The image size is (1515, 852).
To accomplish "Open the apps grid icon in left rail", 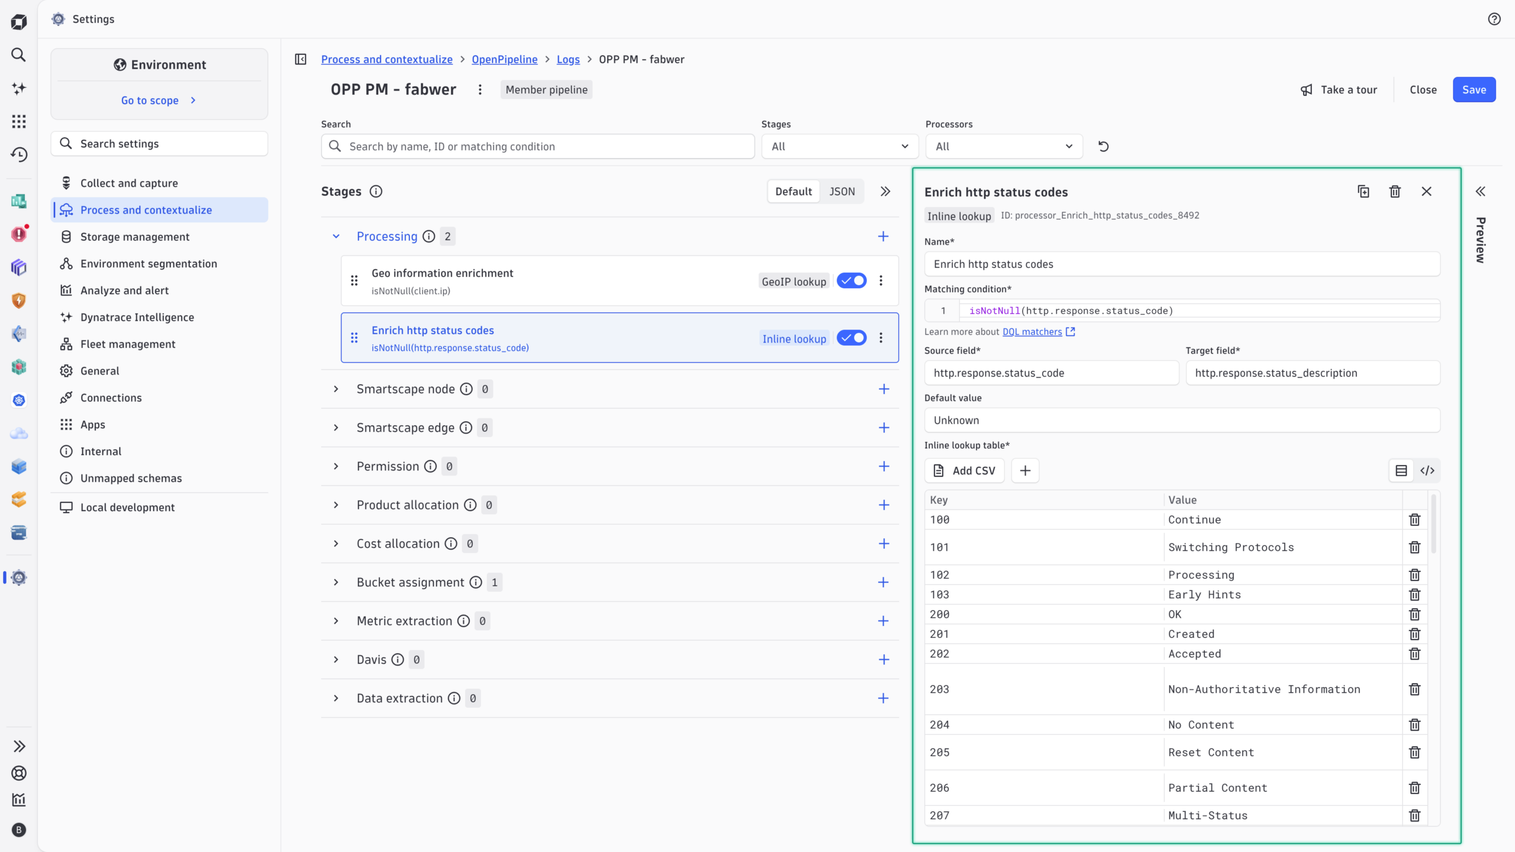I will (19, 121).
